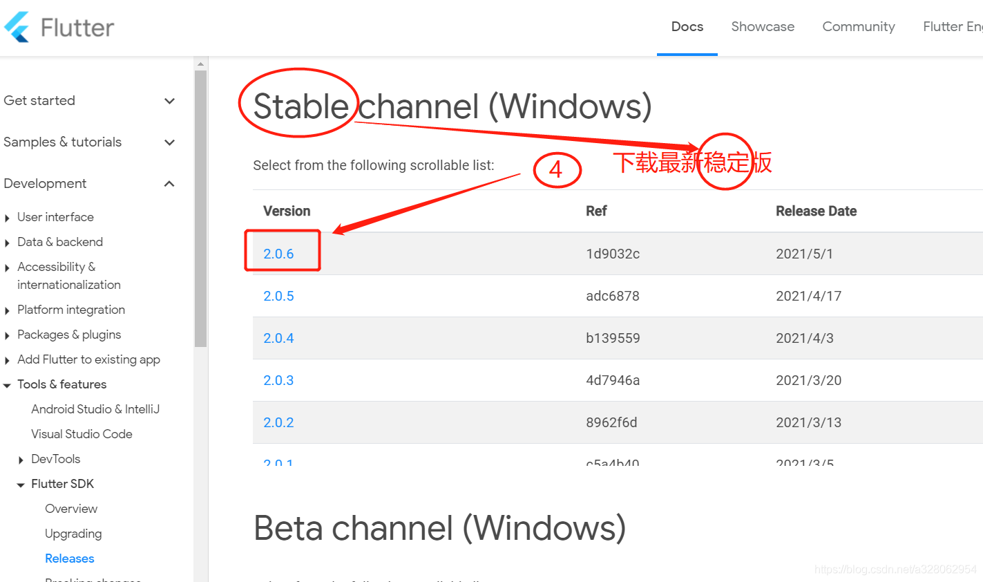
Task: Click the Flutter wordmark text
Action: tap(77, 28)
